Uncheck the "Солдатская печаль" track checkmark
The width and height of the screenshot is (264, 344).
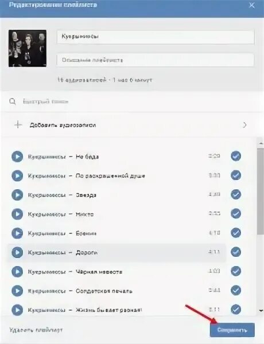(x=236, y=290)
